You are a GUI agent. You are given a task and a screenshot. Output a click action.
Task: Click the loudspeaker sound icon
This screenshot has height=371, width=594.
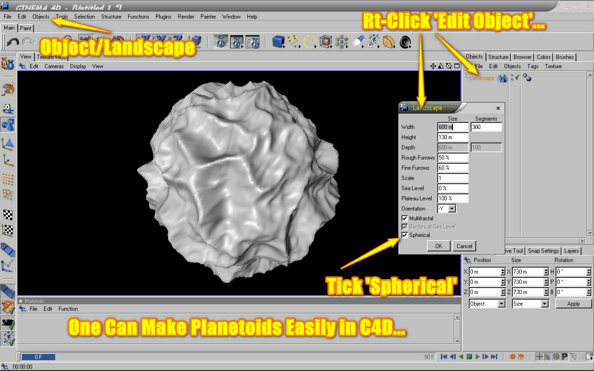(405, 42)
